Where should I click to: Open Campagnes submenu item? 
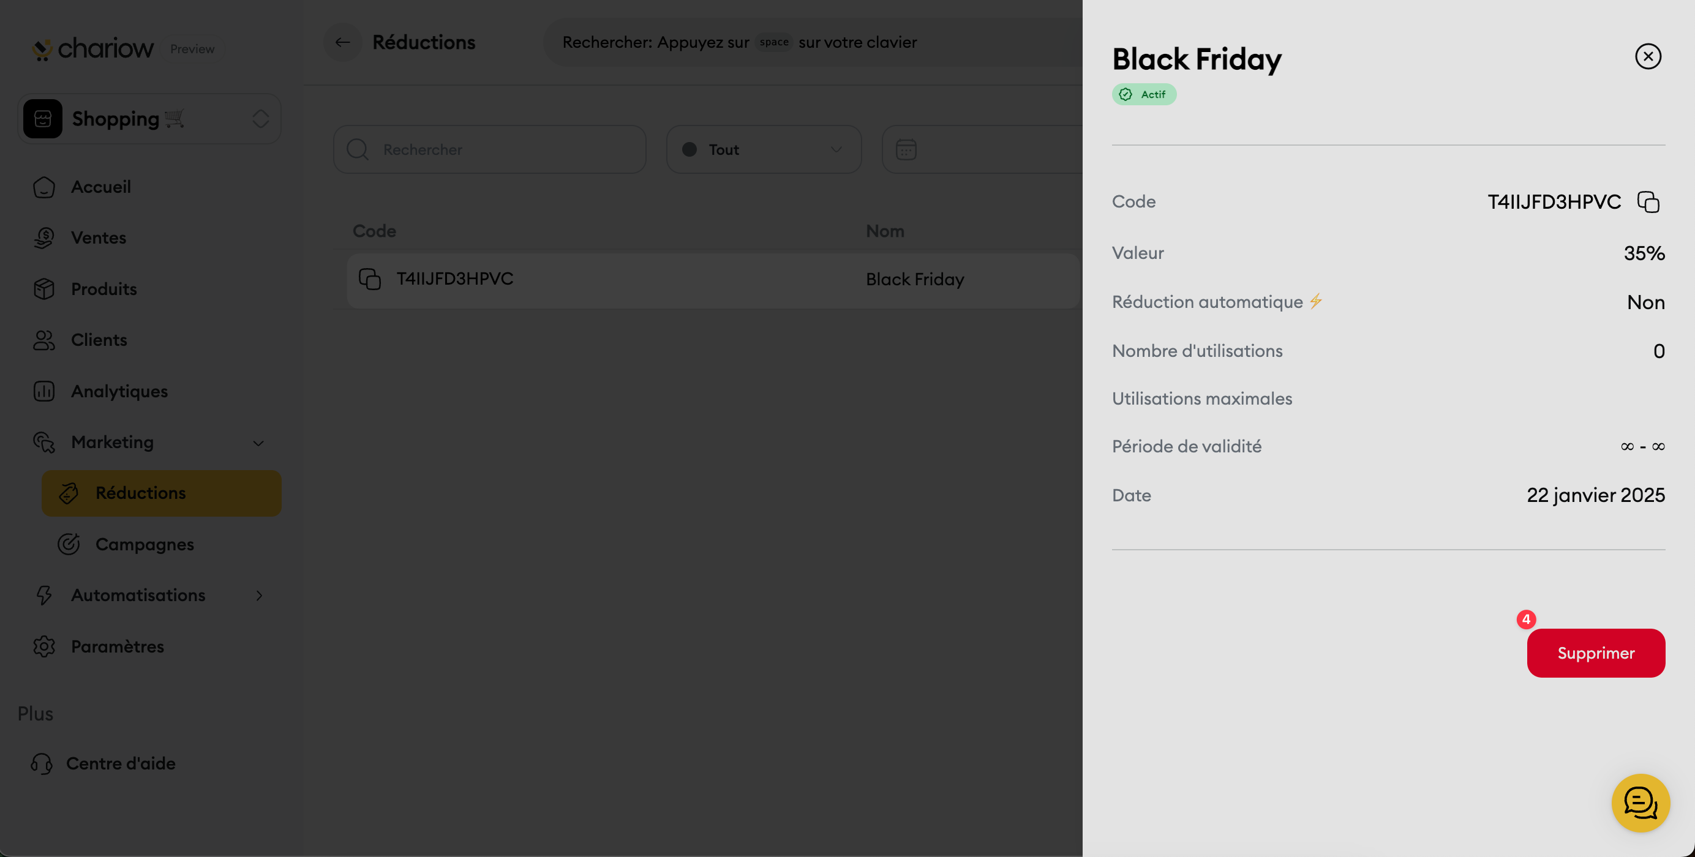tap(145, 545)
